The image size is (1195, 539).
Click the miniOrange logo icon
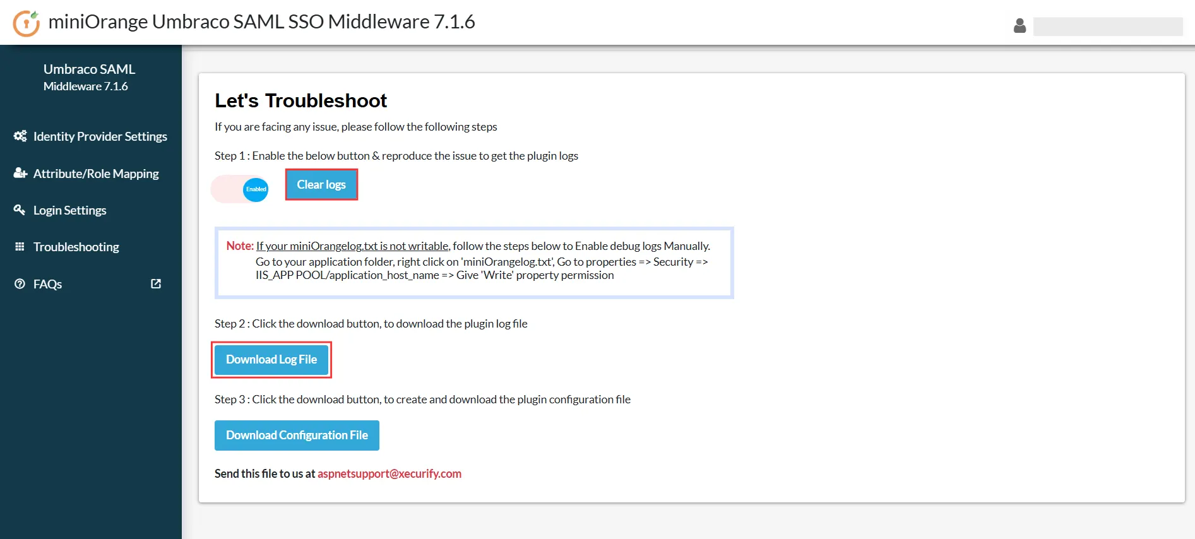click(x=27, y=23)
